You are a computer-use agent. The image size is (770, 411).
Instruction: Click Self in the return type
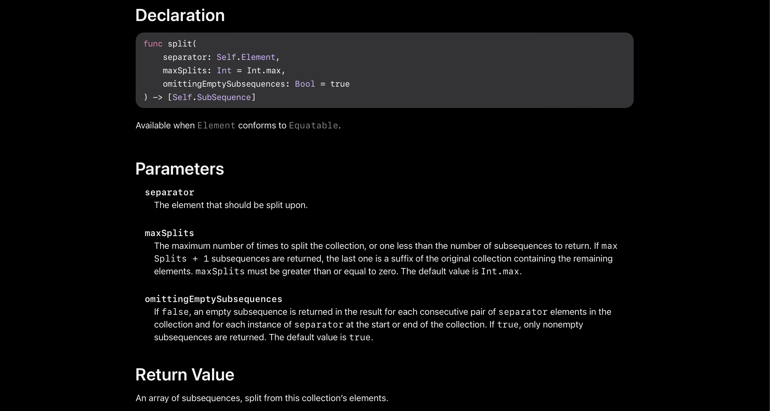(182, 97)
